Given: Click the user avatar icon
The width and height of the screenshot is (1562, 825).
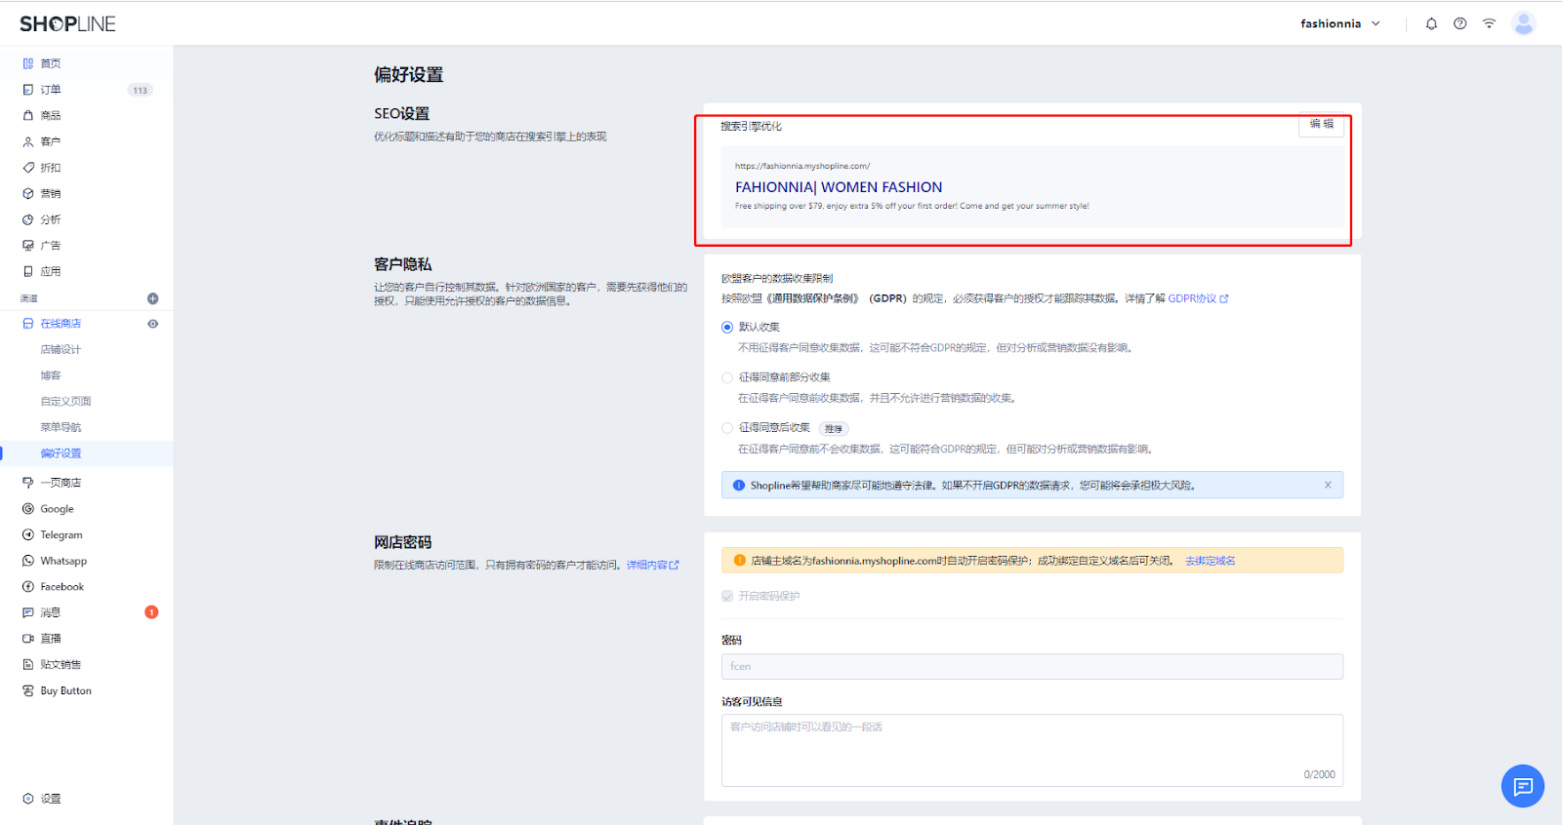Looking at the screenshot, I should coord(1523,23).
